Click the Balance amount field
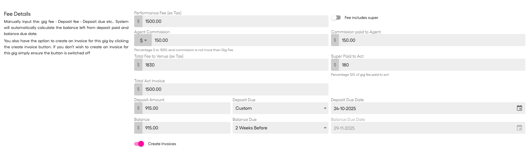Viewport: 530px width, 153px height. click(186, 128)
